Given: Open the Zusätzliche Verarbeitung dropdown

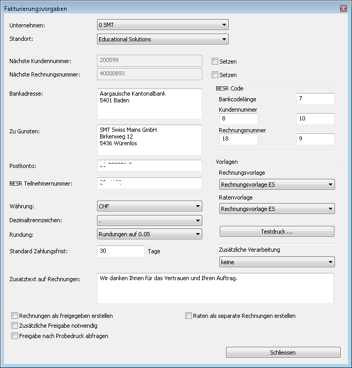Looking at the screenshot, I should 277,262.
